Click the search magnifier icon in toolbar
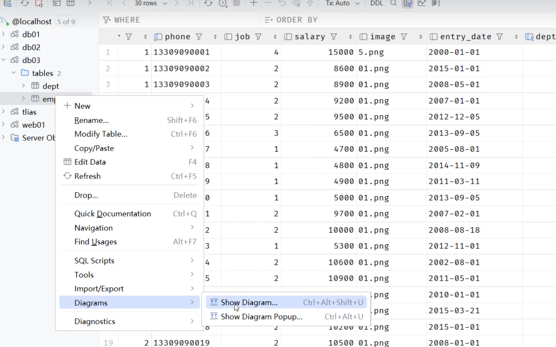 pos(393,3)
